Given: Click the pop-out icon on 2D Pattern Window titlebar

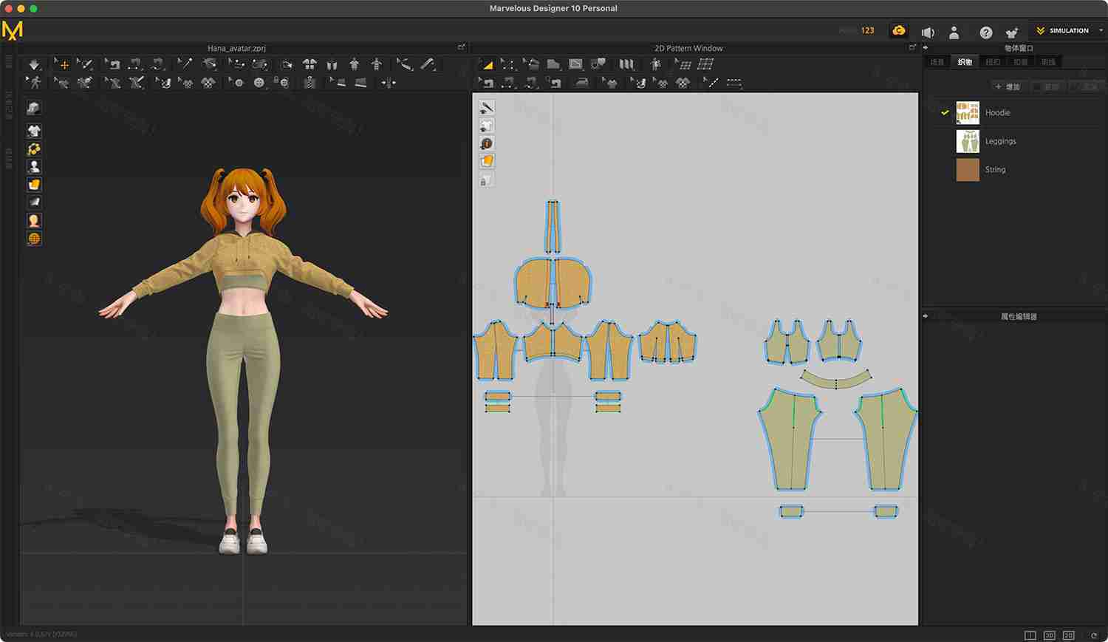Looking at the screenshot, I should 912,47.
